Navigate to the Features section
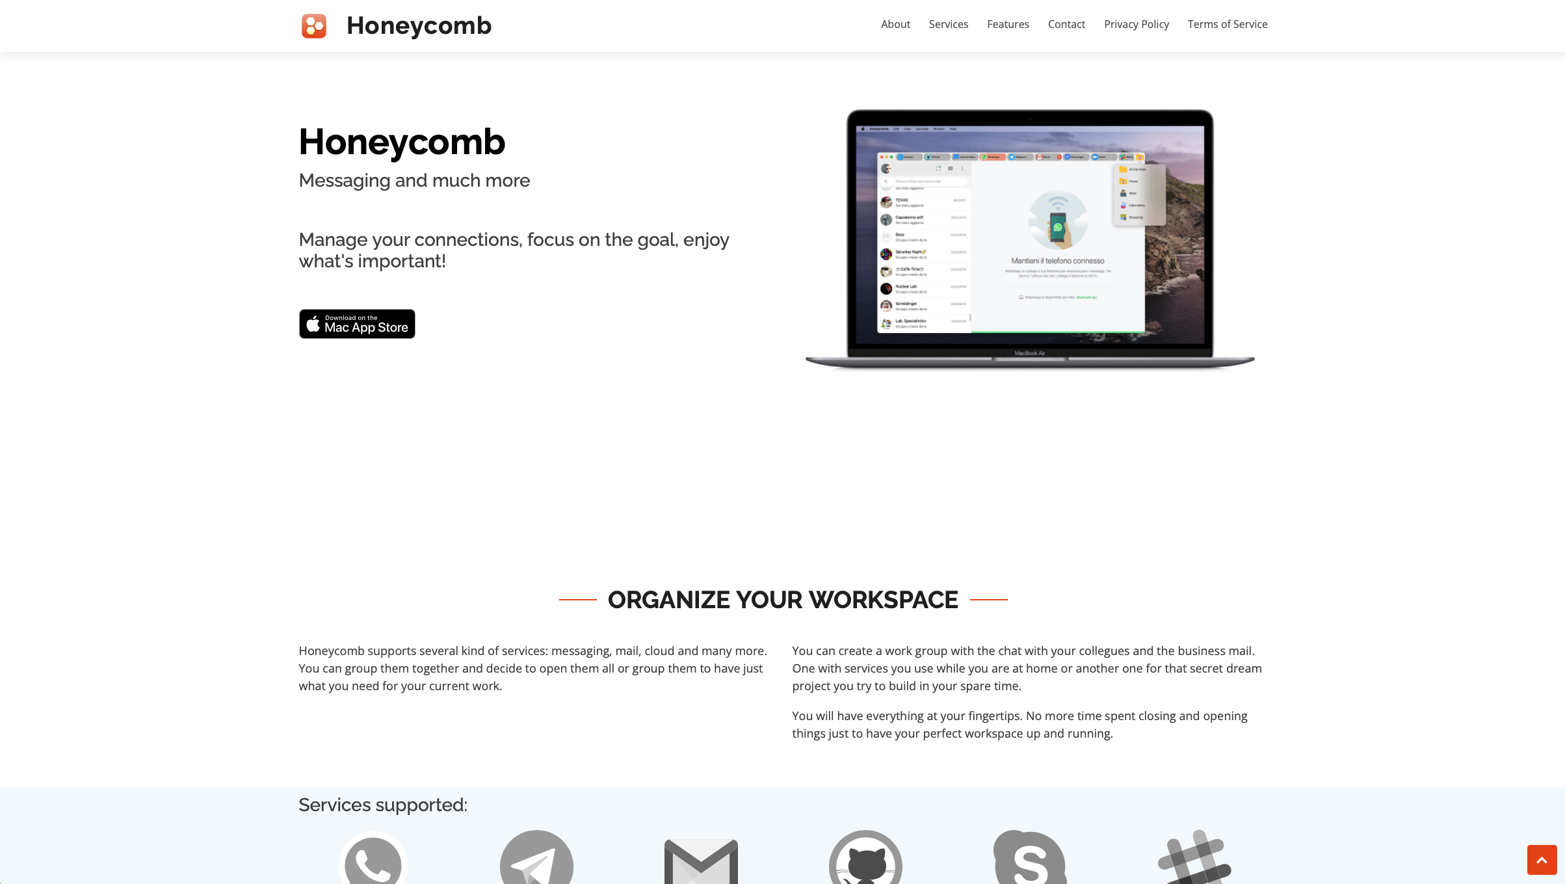1565x884 pixels. pos(1008,23)
